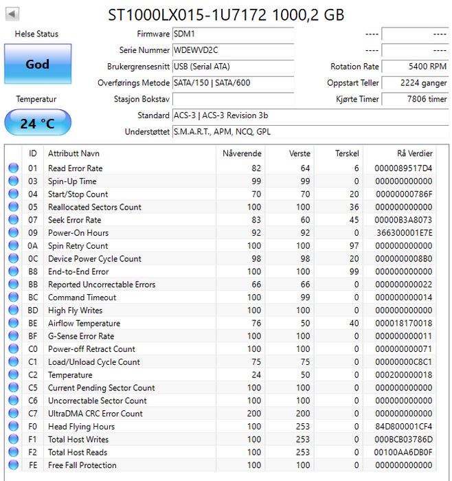Click the status orb for Free Fall Protection
This screenshot has height=481, width=452.
(x=14, y=465)
